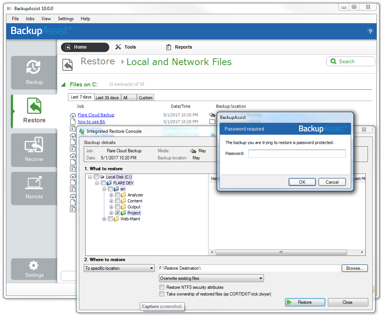Click the Analyzer folder icon

(x=123, y=195)
